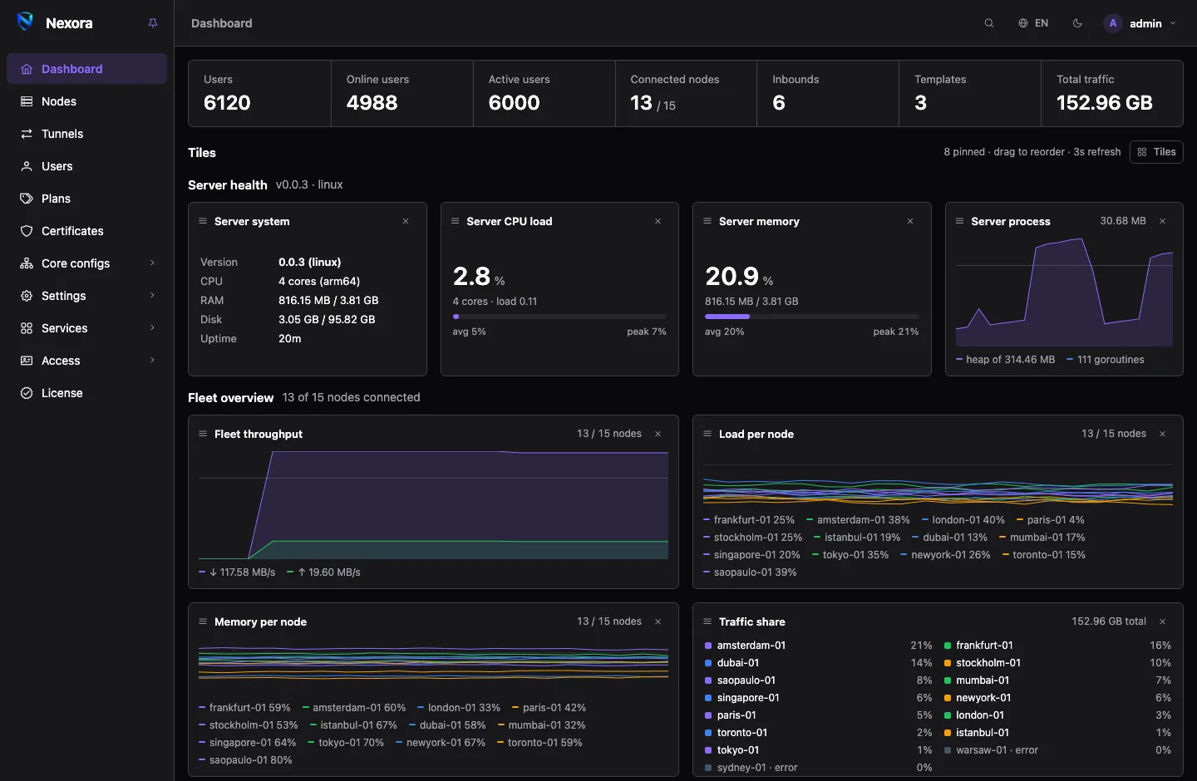This screenshot has height=781, width=1197.
Task: Expand the Services submenu chevron
Action: point(152,327)
